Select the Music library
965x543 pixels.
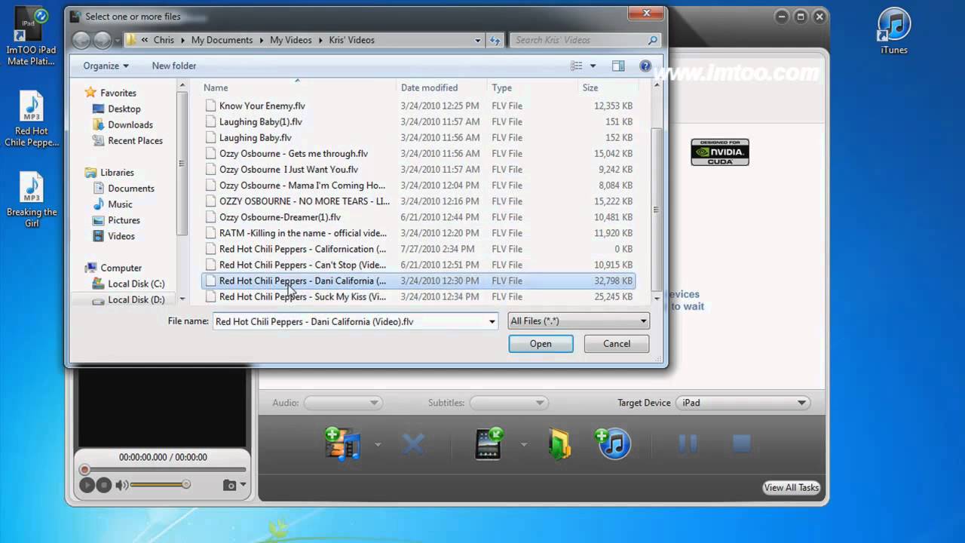[120, 204]
